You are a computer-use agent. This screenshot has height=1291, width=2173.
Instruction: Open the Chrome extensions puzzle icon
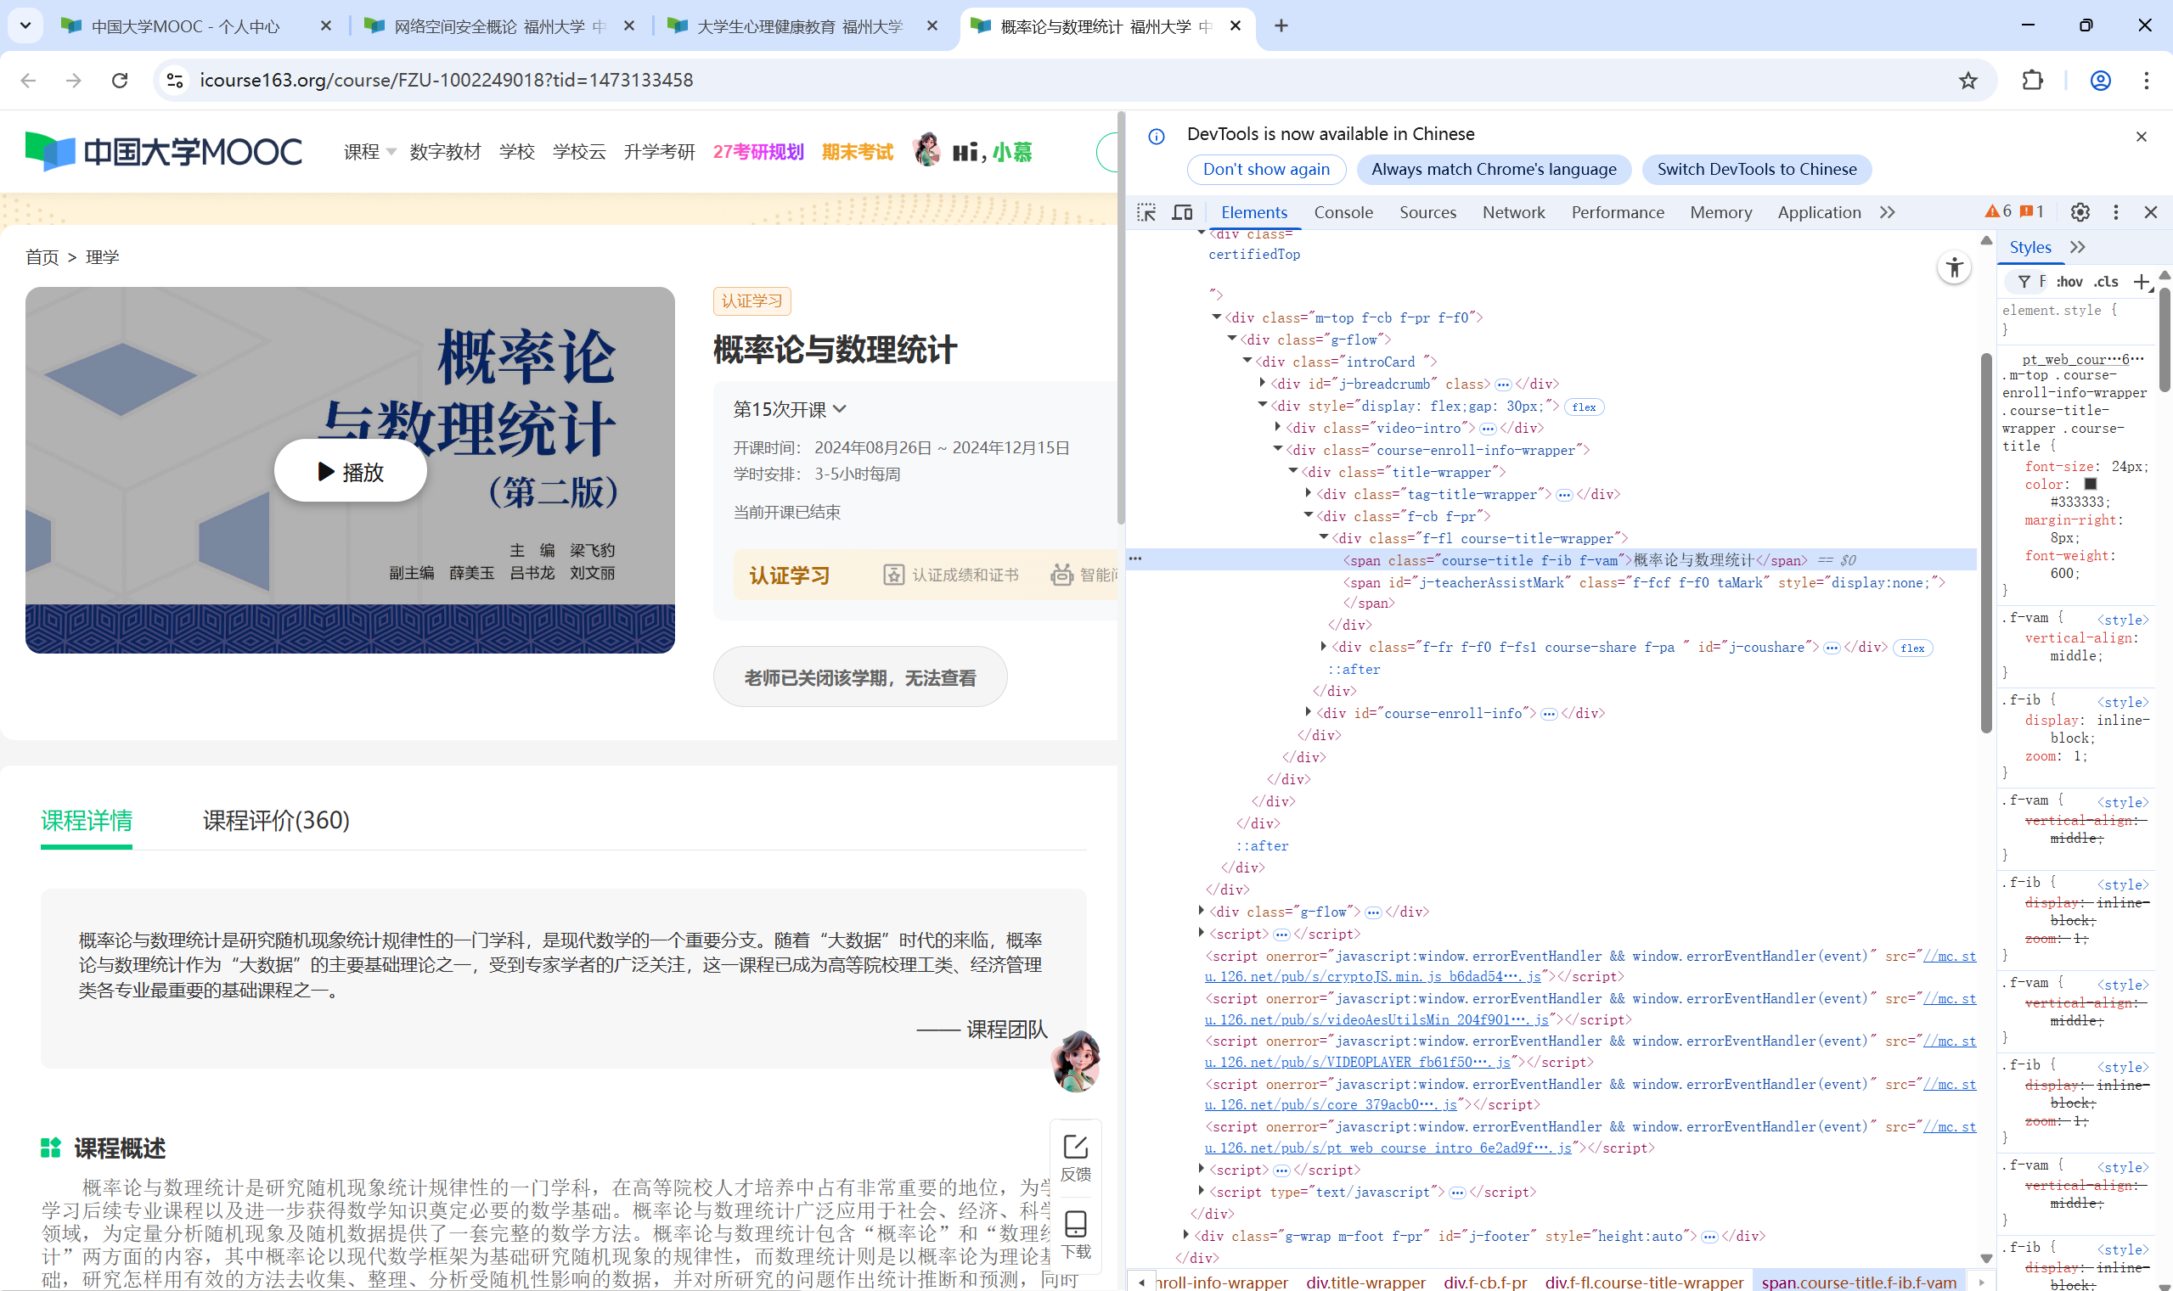pyautogui.click(x=2032, y=80)
